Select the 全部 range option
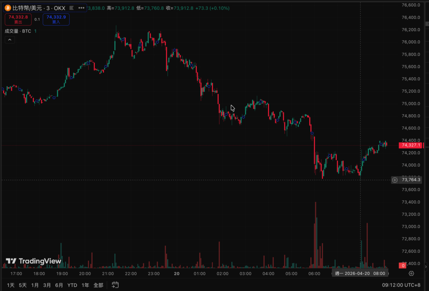The width and height of the screenshot is (429, 291). [98, 285]
